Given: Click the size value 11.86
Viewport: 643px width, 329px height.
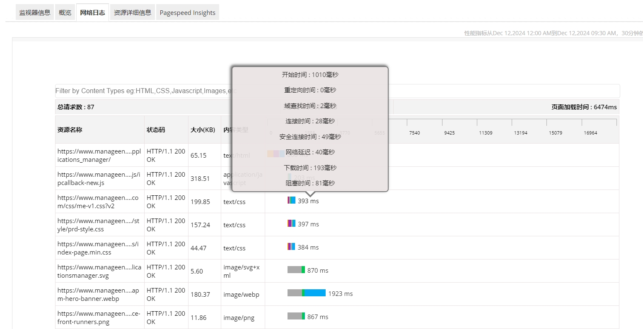Looking at the screenshot, I should click(198, 317).
